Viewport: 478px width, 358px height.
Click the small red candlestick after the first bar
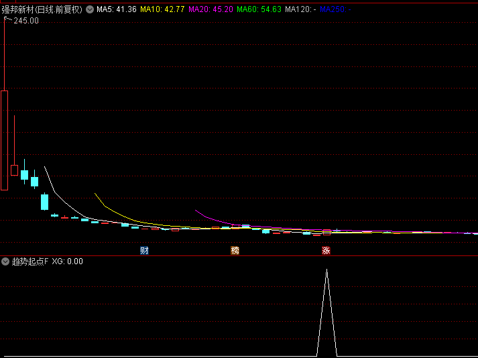pyautogui.click(x=14, y=170)
